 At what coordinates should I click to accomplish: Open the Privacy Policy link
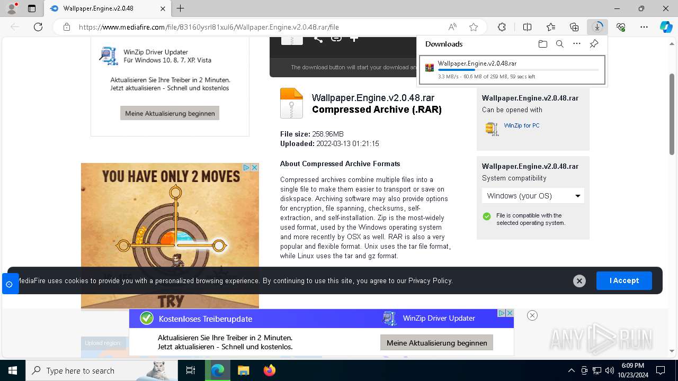click(x=430, y=280)
